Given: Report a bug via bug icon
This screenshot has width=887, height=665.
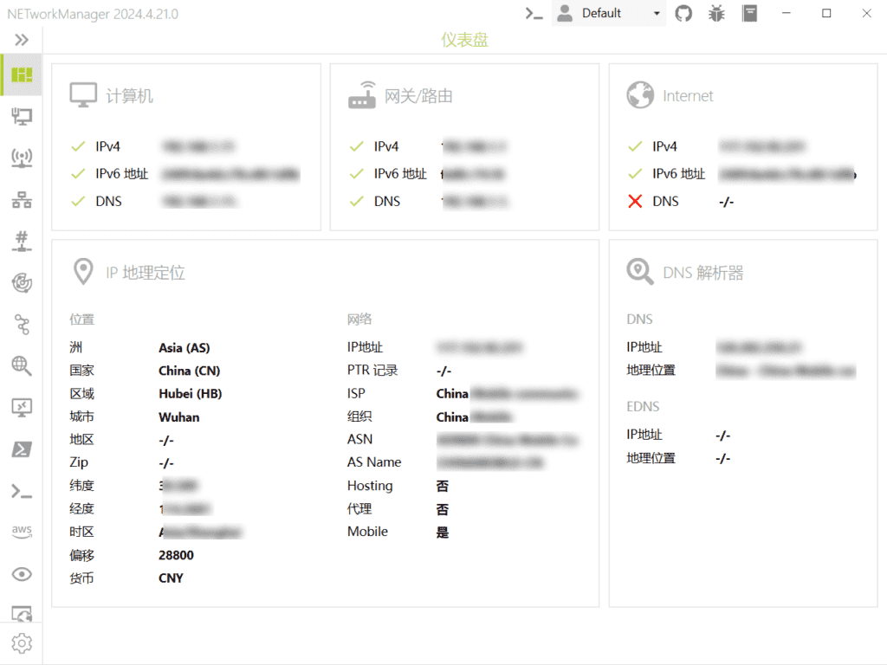Looking at the screenshot, I should (716, 13).
